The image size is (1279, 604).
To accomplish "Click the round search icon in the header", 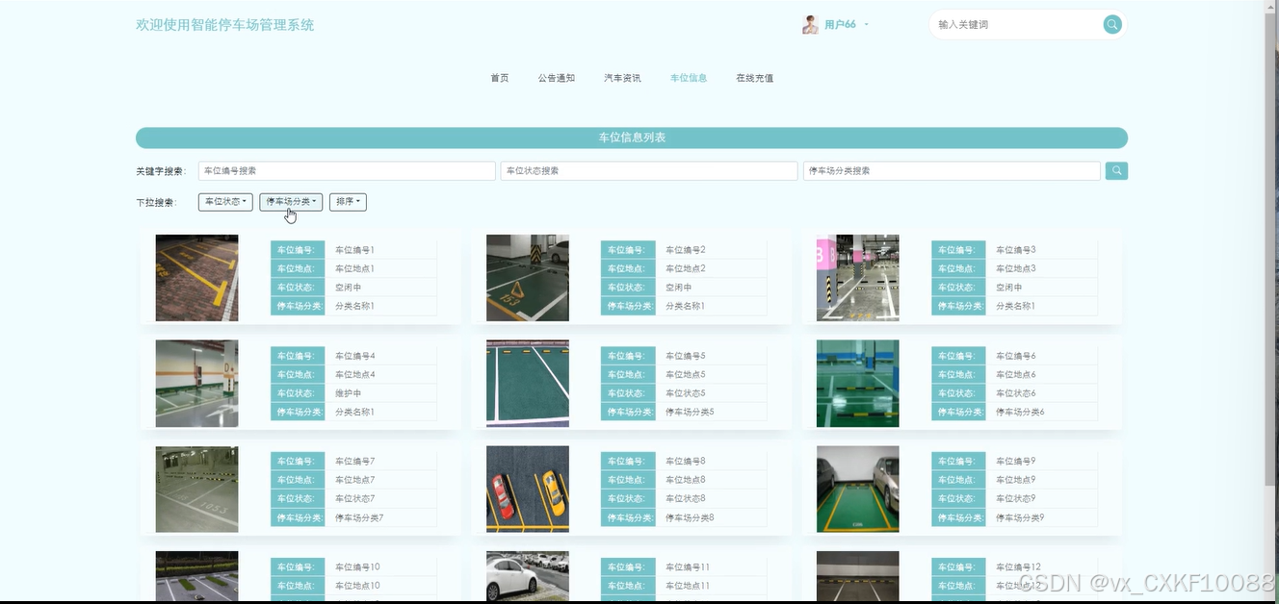I will point(1112,25).
